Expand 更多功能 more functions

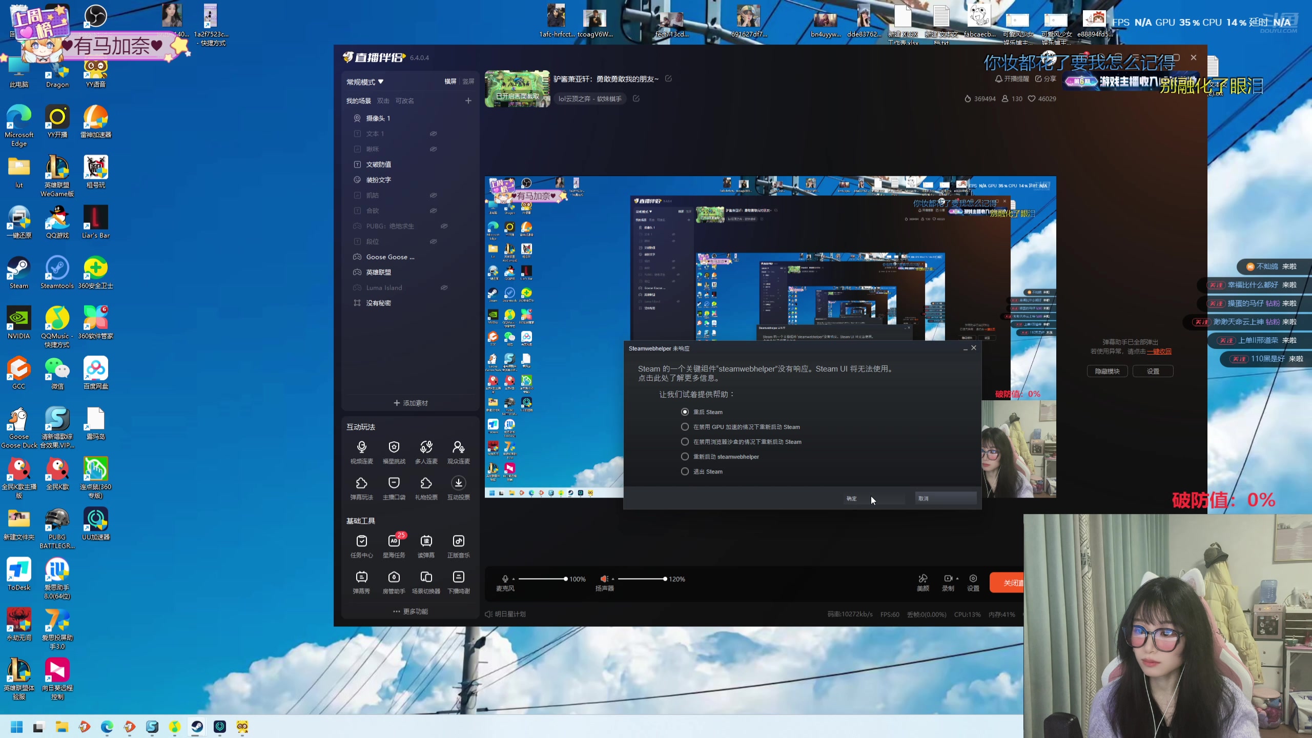pyautogui.click(x=411, y=611)
